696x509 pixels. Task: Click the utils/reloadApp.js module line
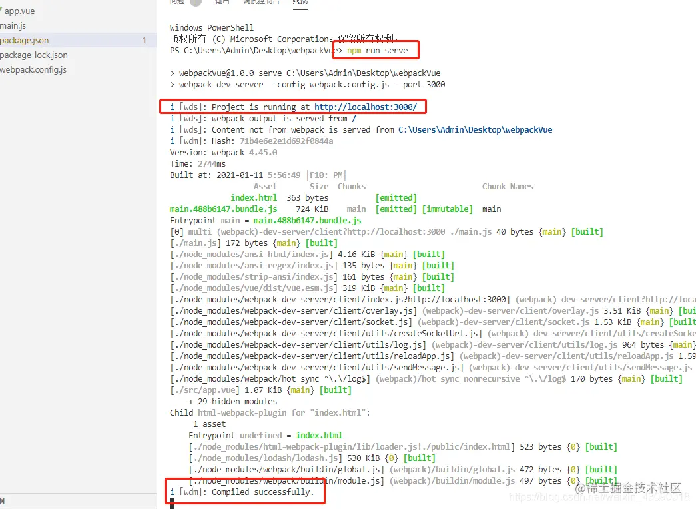click(x=433, y=356)
